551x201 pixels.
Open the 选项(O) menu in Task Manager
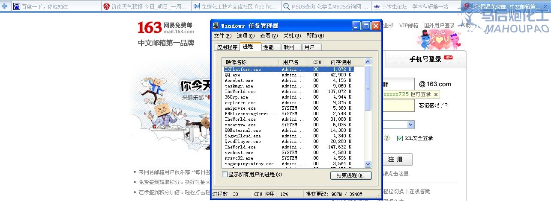(246, 36)
